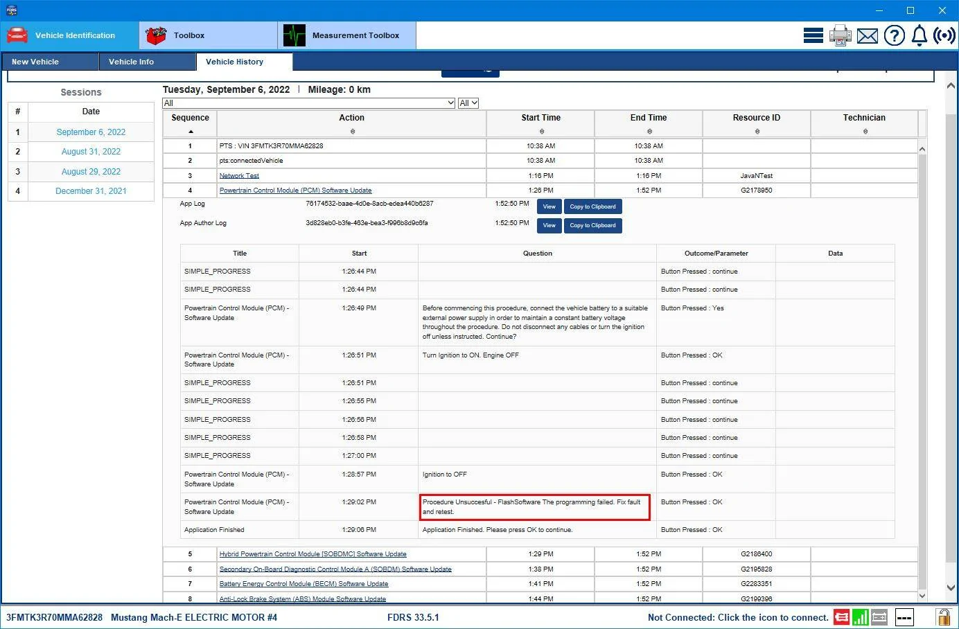Switch to the Vehicle Identification tab
Screen dimensions: 959x629
70,35
